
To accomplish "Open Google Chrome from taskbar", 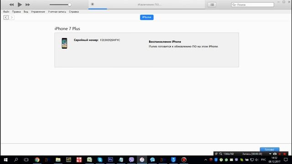I will (37, 160).
